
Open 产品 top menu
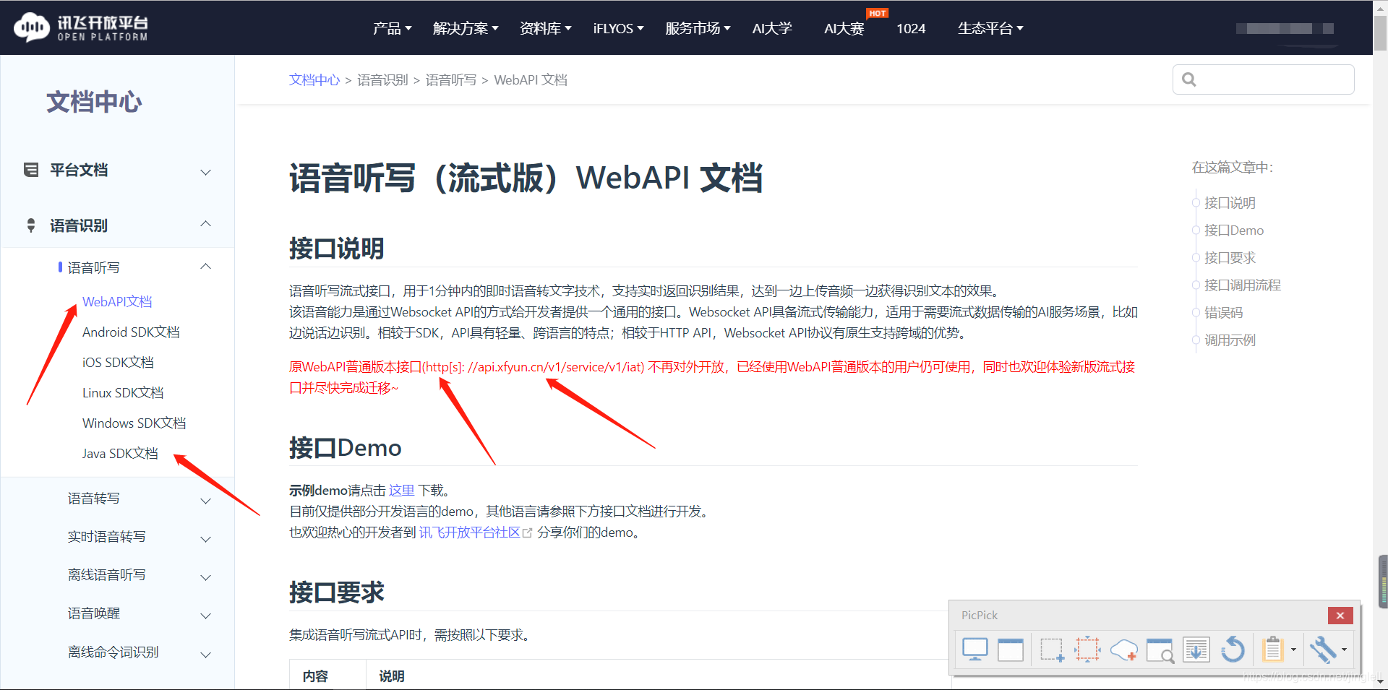coord(392,28)
